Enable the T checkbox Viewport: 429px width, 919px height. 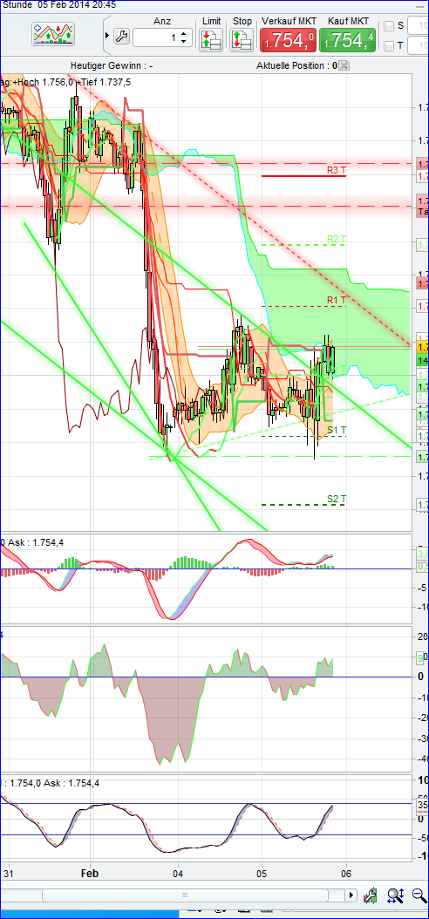tap(389, 45)
